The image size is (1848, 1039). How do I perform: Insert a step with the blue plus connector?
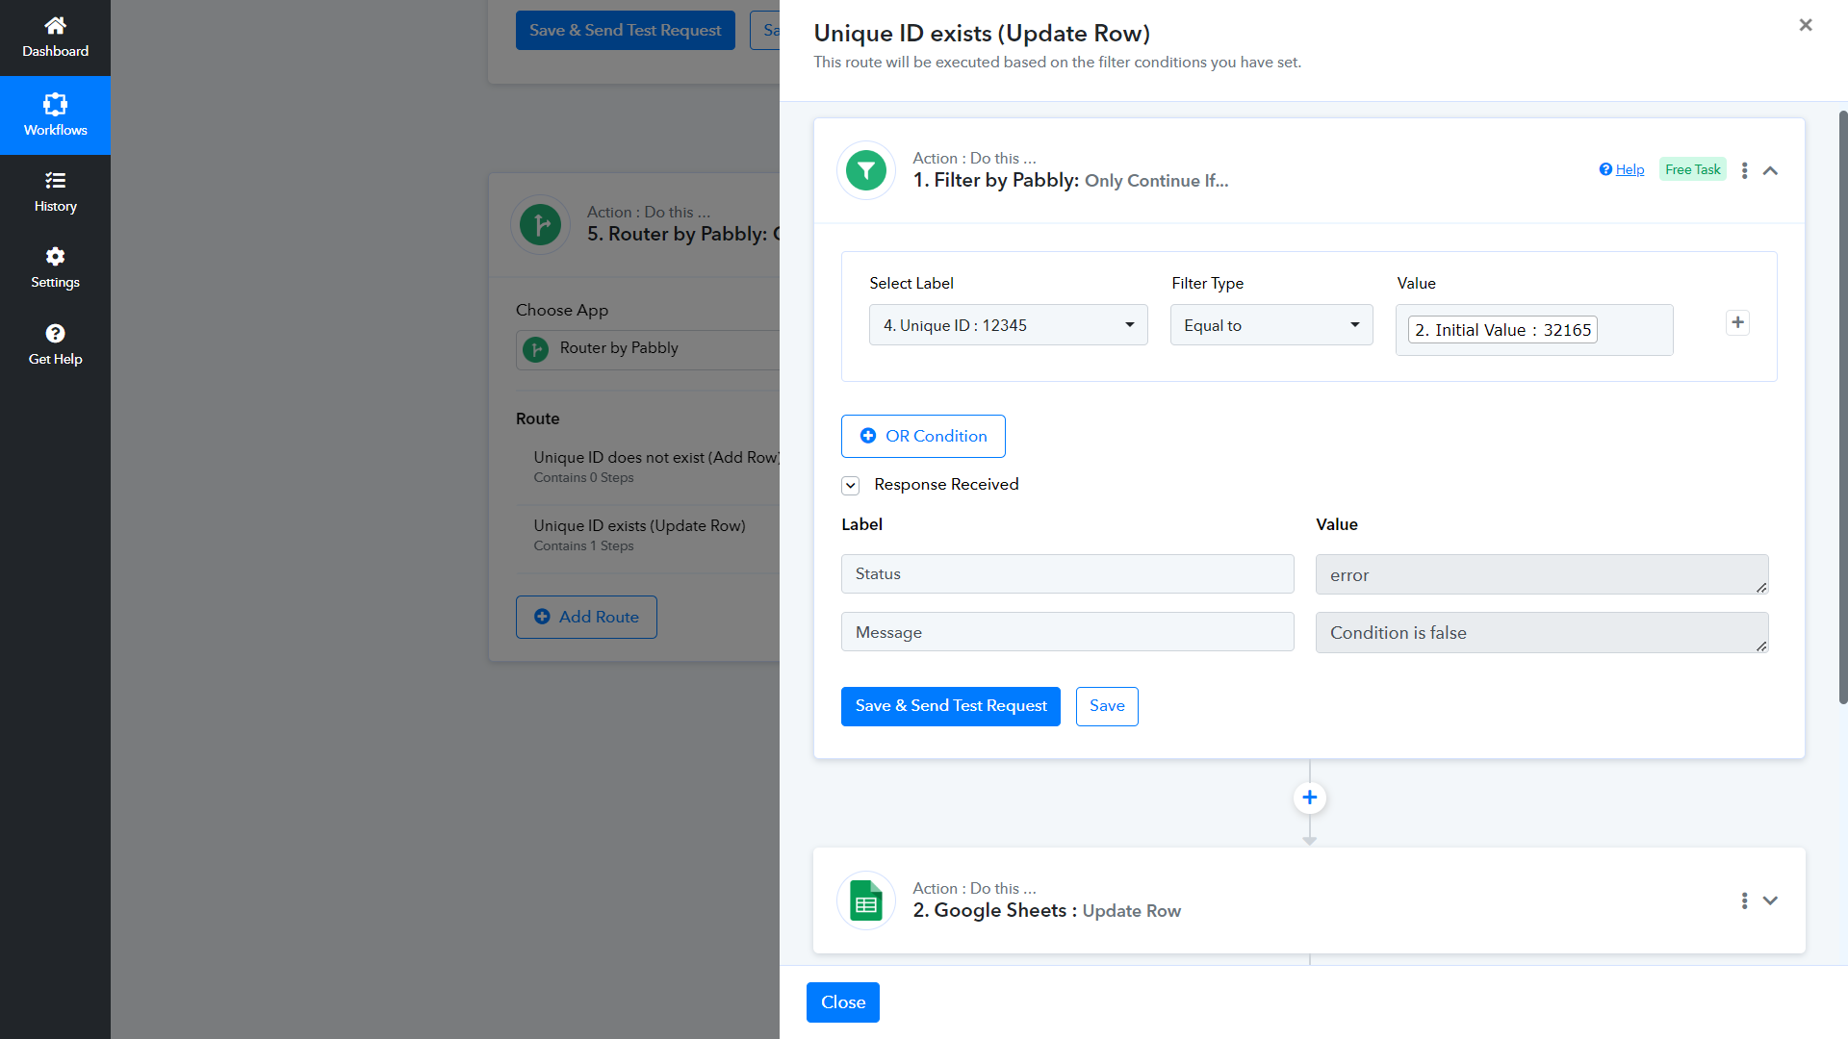click(x=1309, y=798)
